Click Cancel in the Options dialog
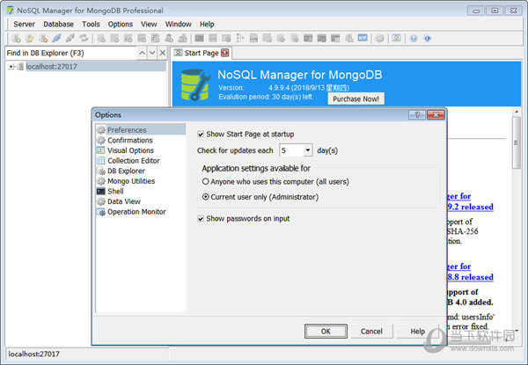Viewport: 528px width, 365px height. pos(371,332)
